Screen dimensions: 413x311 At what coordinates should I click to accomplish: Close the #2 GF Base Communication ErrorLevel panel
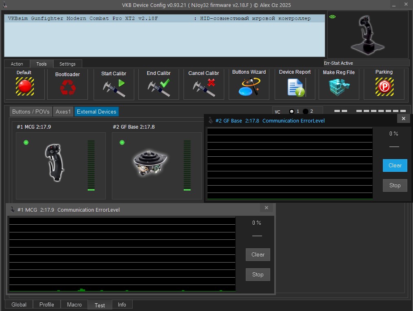tap(404, 118)
